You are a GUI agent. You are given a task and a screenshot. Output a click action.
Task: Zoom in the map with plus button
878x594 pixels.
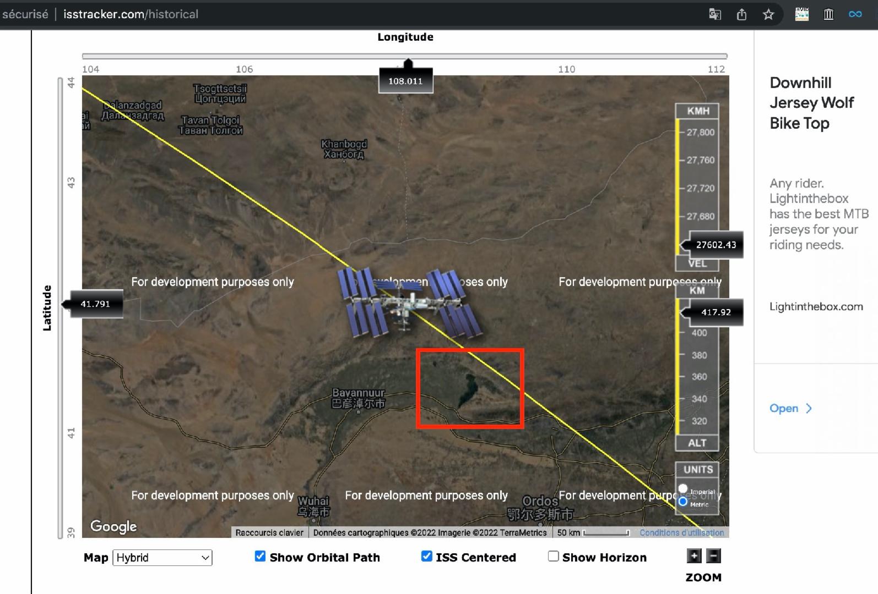point(694,556)
